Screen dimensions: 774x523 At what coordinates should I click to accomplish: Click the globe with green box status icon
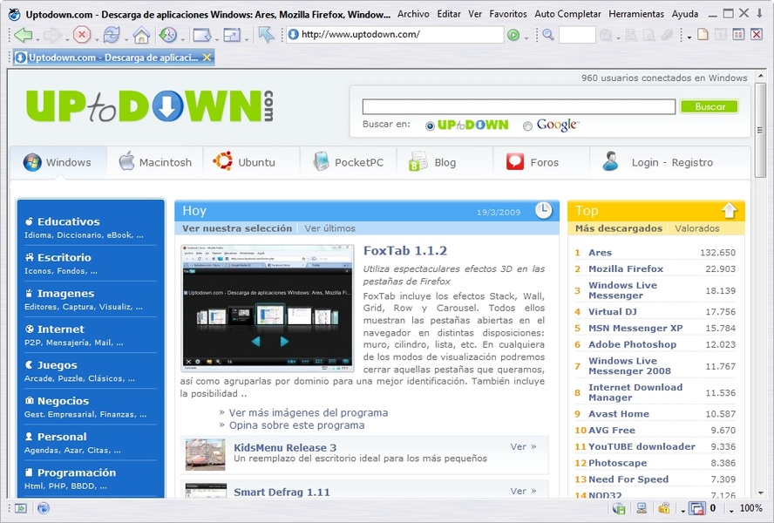click(x=619, y=508)
